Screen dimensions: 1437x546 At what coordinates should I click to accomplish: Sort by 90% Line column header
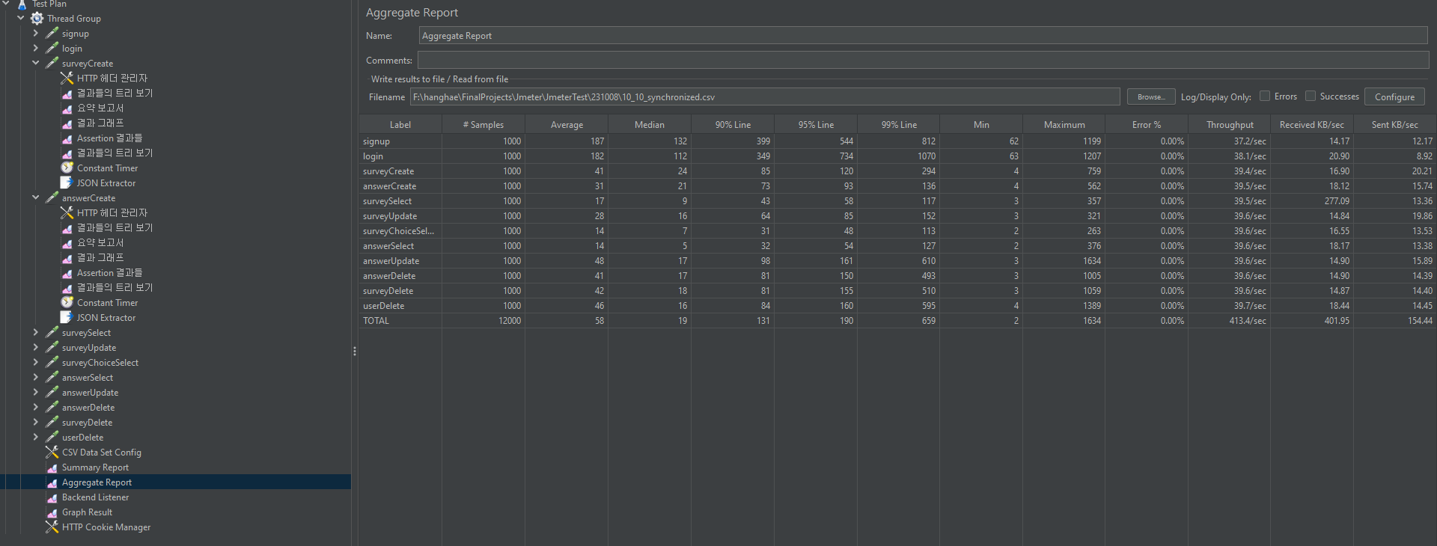pos(733,125)
